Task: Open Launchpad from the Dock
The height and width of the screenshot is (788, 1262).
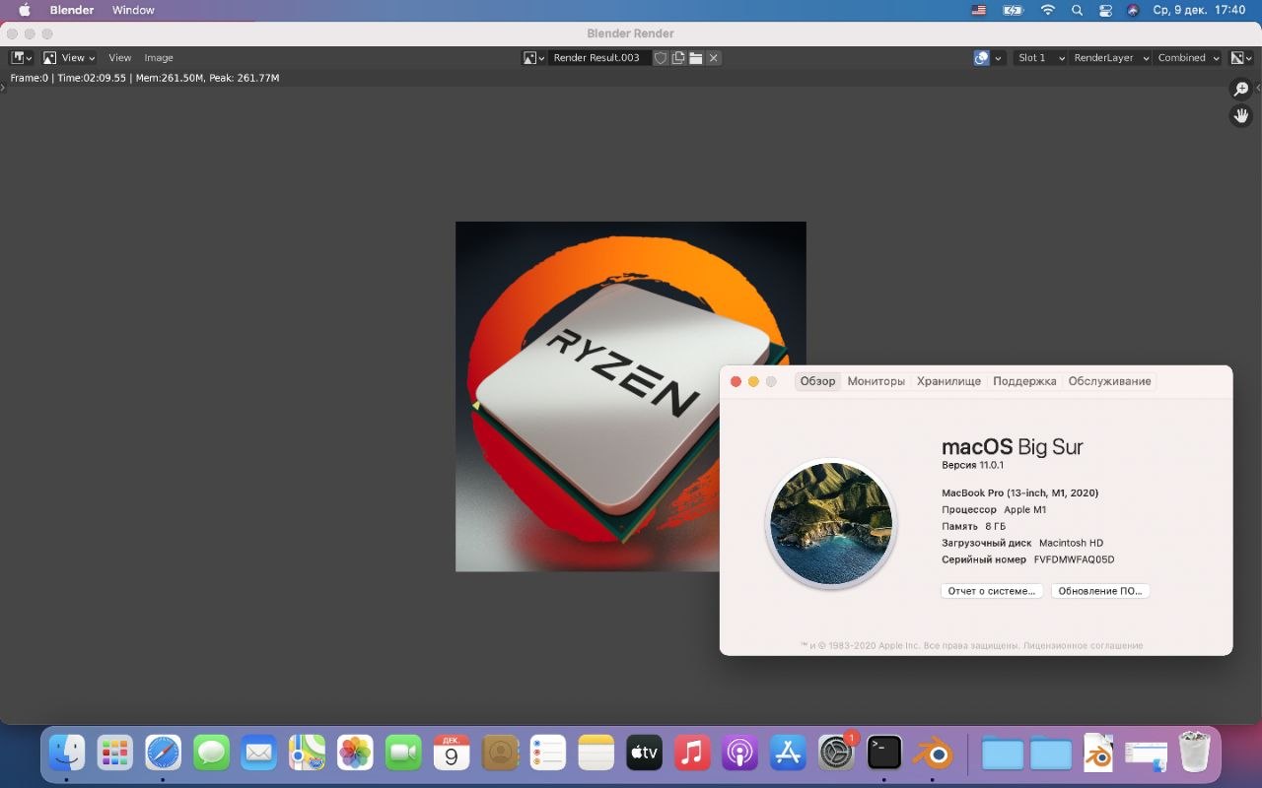Action: click(x=115, y=754)
